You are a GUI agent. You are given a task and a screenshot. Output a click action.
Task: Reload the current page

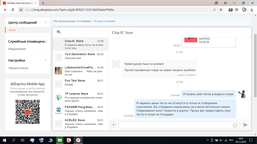coord(13,10)
